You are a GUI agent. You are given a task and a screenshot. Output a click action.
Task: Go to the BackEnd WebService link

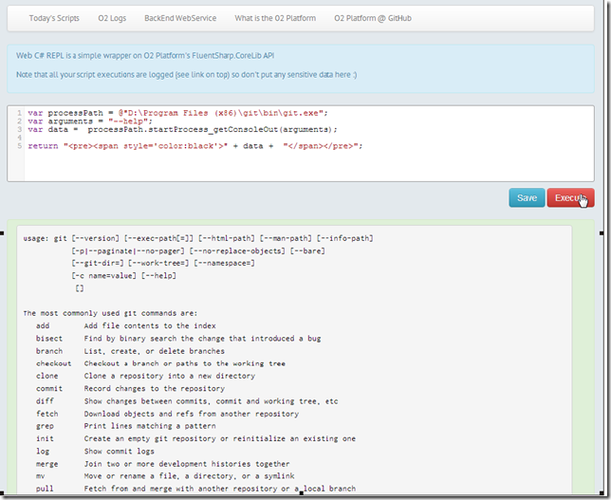(180, 18)
